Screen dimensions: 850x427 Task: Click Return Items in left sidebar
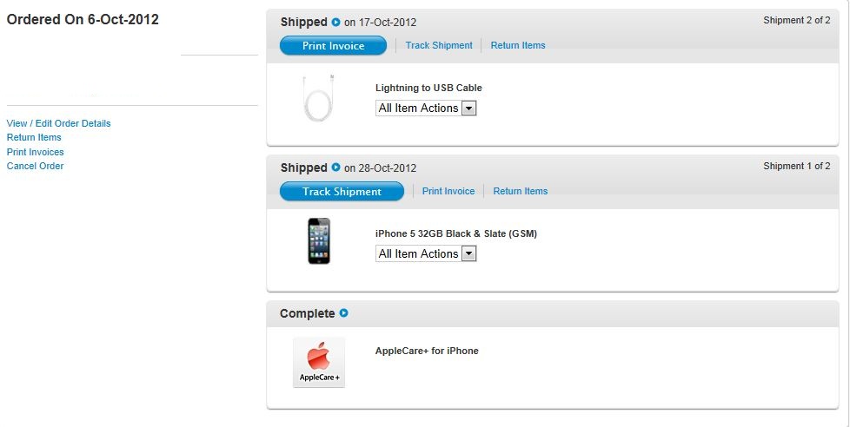[34, 137]
